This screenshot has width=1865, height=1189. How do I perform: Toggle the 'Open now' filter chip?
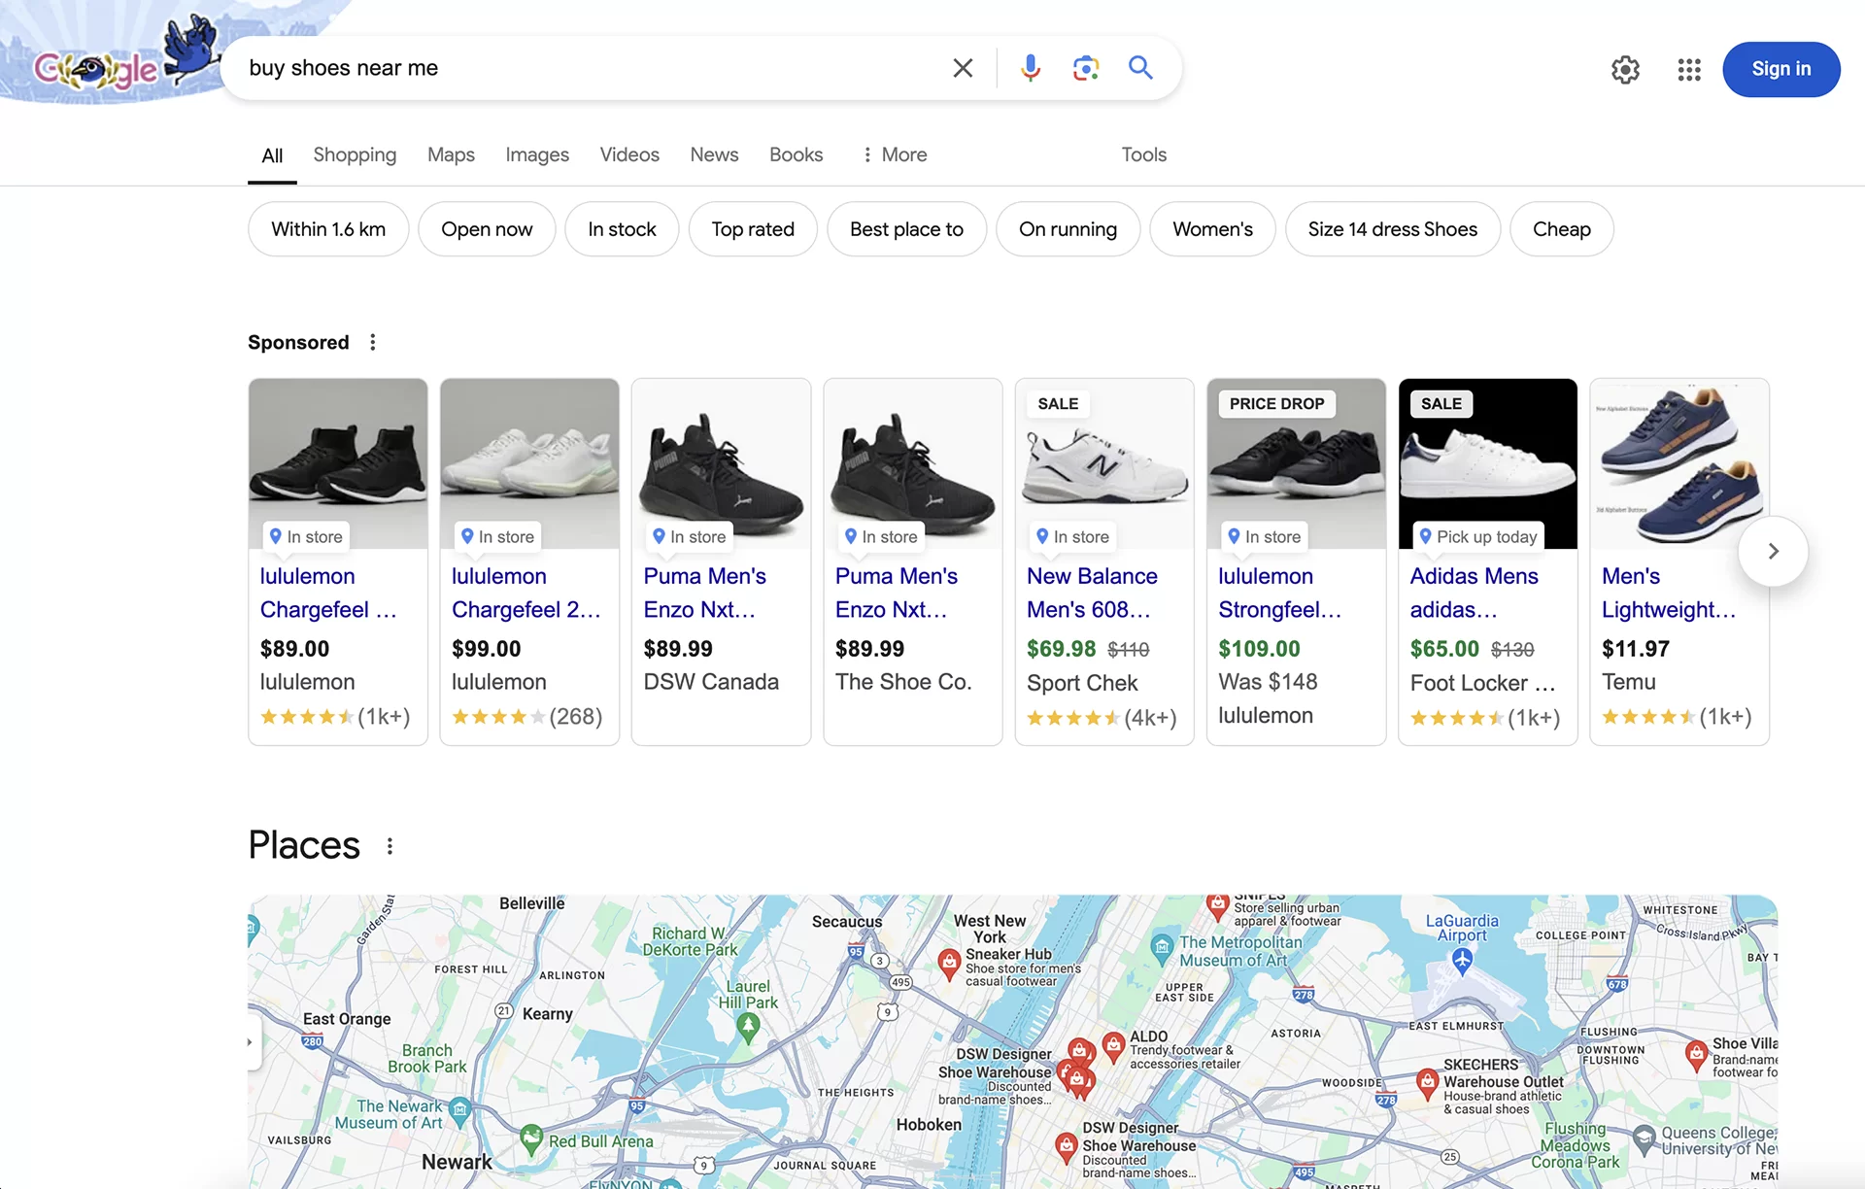pos(487,229)
